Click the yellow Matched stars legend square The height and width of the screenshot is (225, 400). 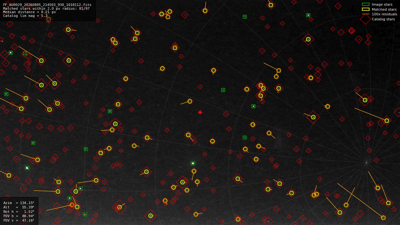pyautogui.click(x=366, y=9)
